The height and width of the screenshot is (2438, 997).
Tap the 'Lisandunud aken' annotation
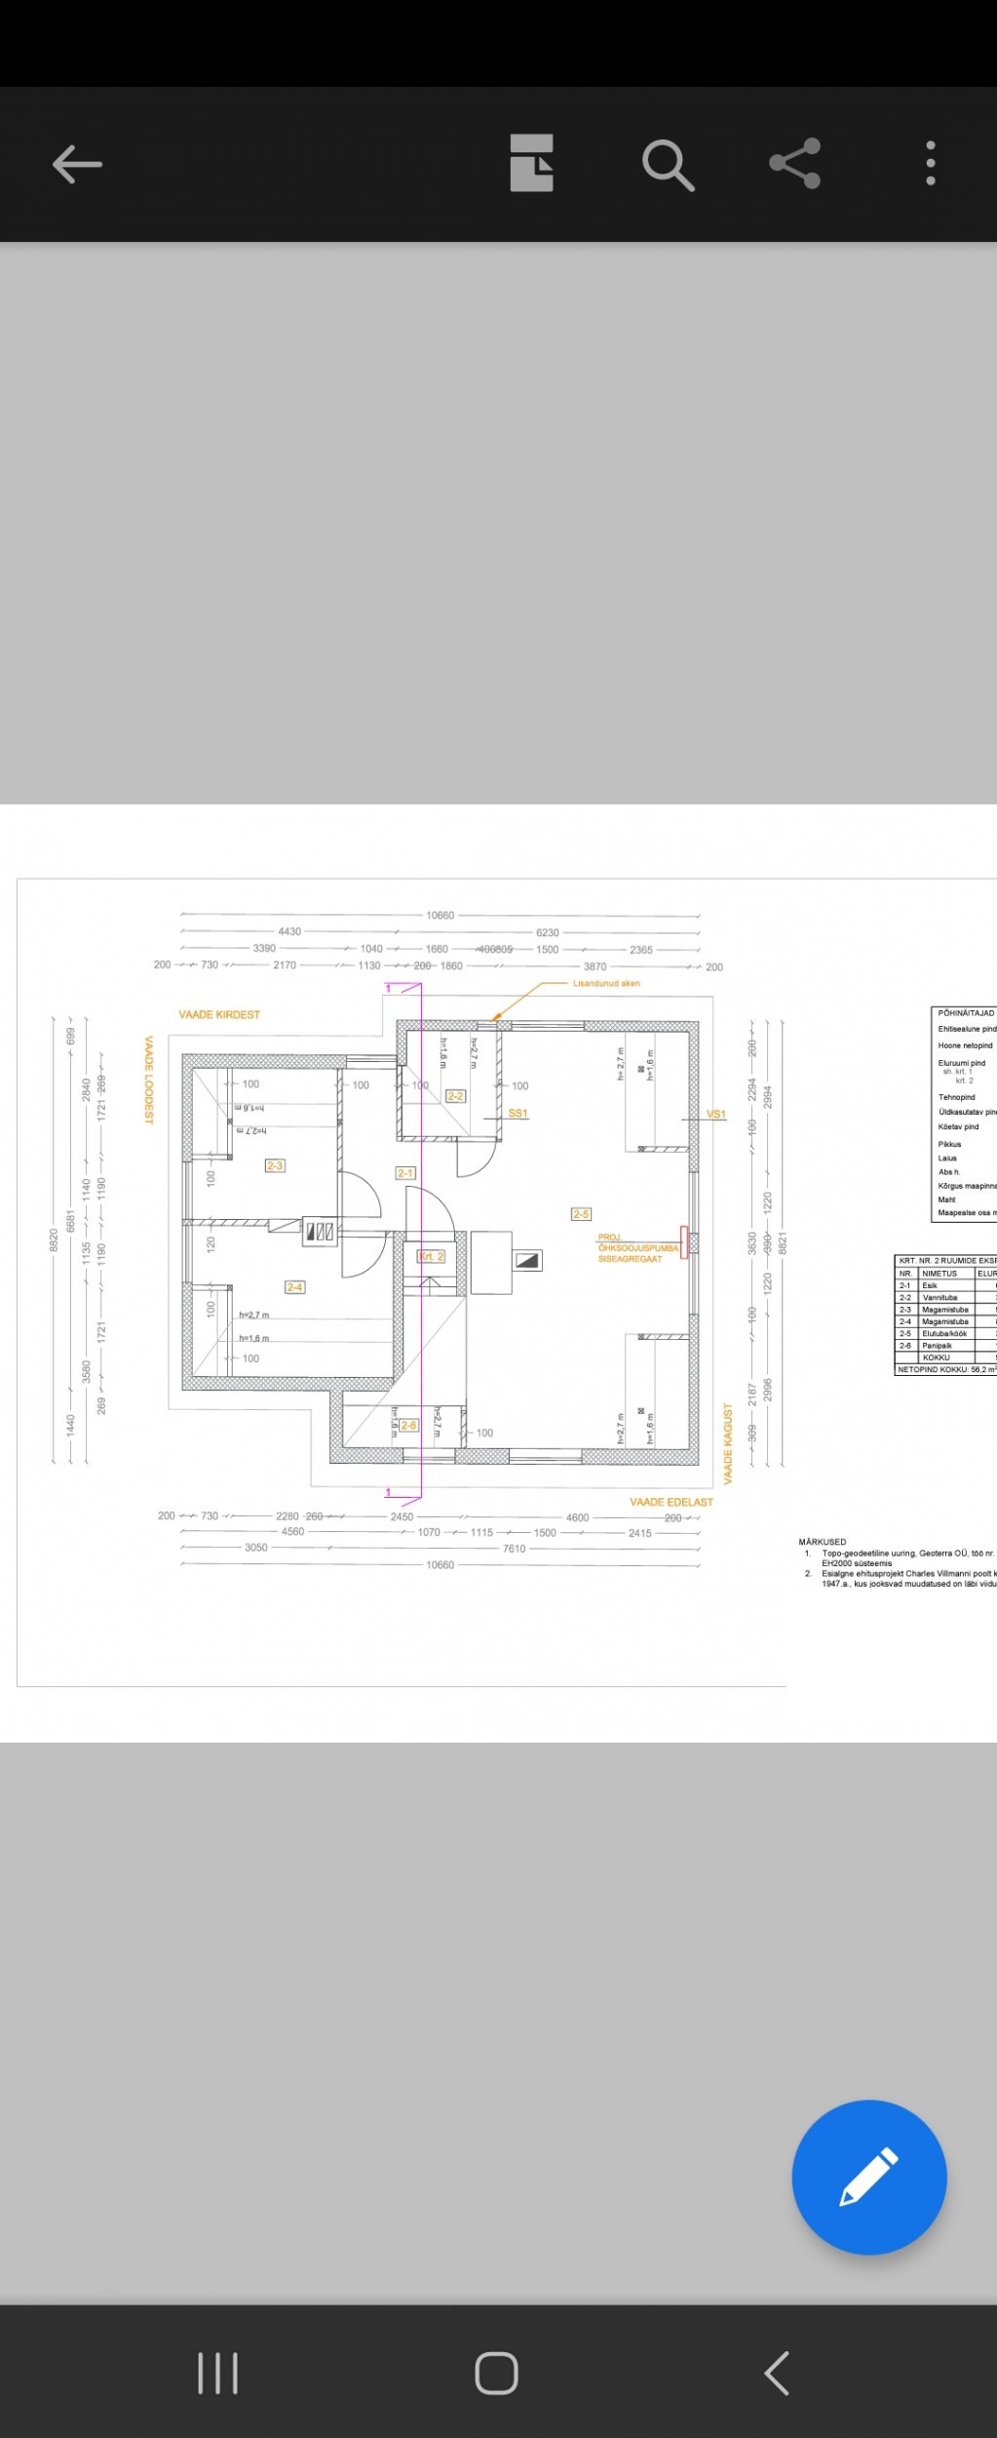(613, 983)
